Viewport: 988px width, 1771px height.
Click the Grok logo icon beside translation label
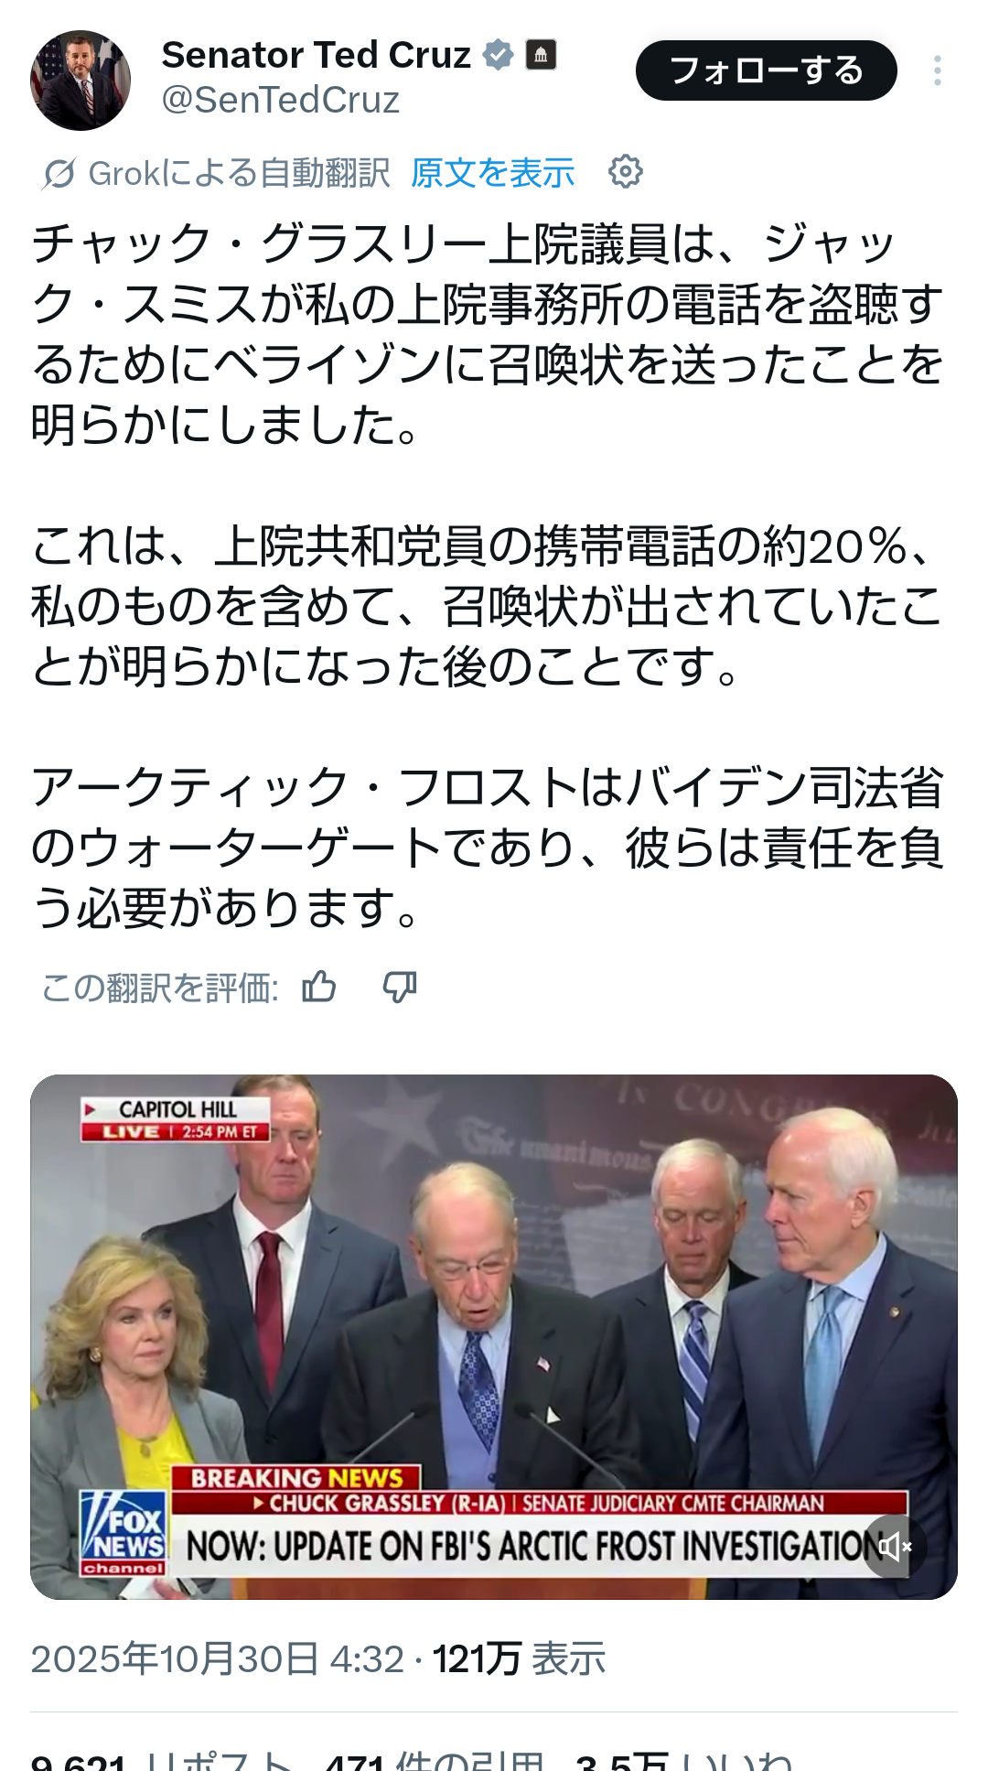[59, 173]
